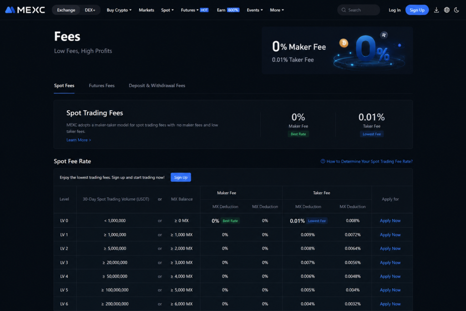Select the Spot Fees tab
Viewport: 466px width, 311px height.
pyautogui.click(x=64, y=86)
